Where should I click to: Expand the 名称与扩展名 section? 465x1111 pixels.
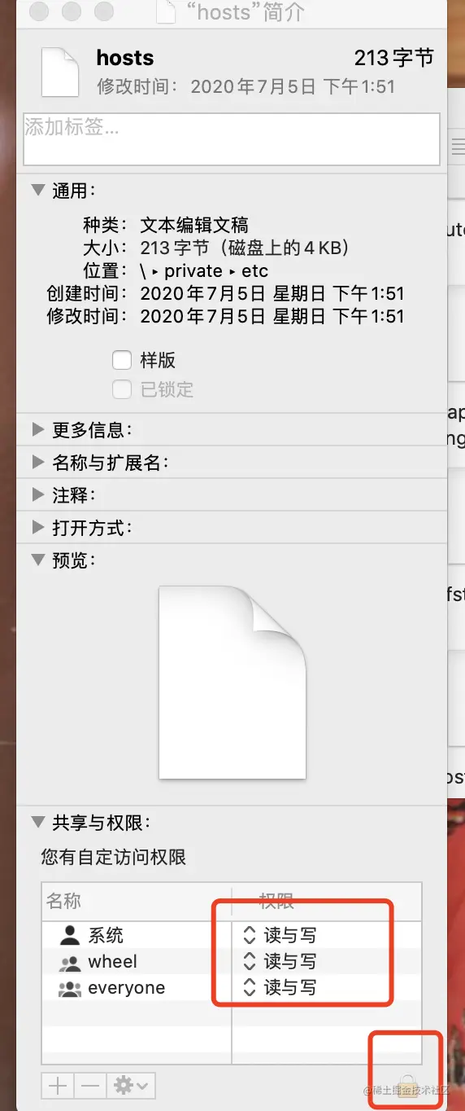37,462
